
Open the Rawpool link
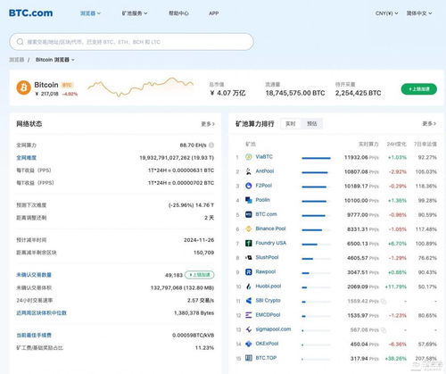click(266, 272)
